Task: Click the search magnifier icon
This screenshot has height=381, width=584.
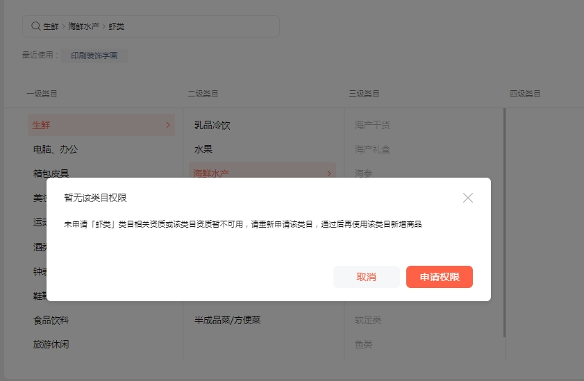Action: (x=35, y=26)
